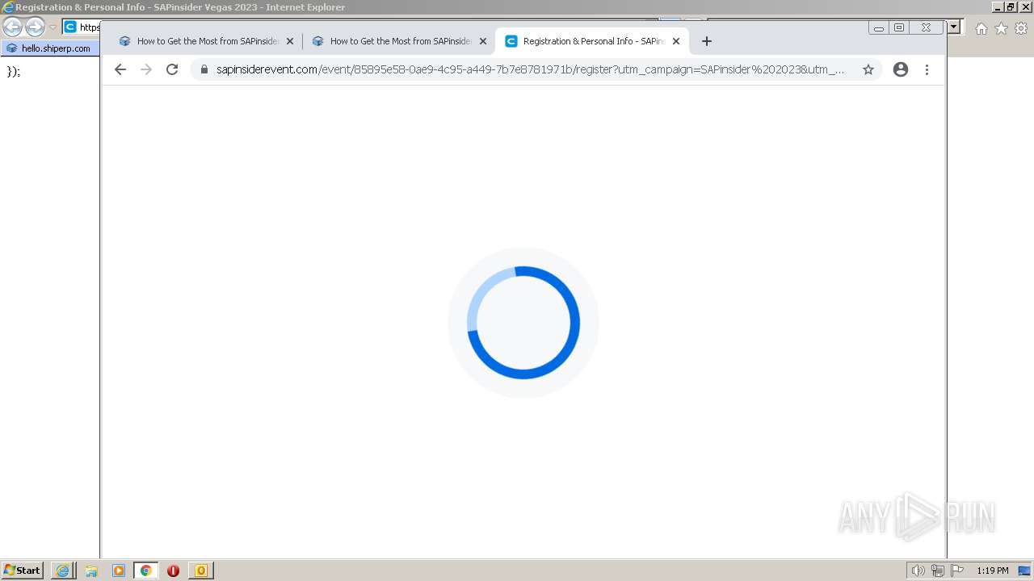Screen dimensions: 1034x581
Task: Bookmark this page with the star icon
Action: pyautogui.click(x=868, y=69)
